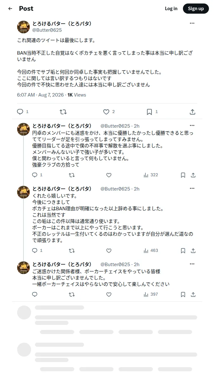Share the main post via upload icon
Image resolution: width=214 pixels, height=376 pixels.
pyautogui.click(x=192, y=112)
